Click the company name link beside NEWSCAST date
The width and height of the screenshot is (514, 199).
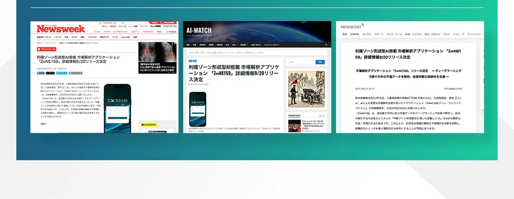453,89
